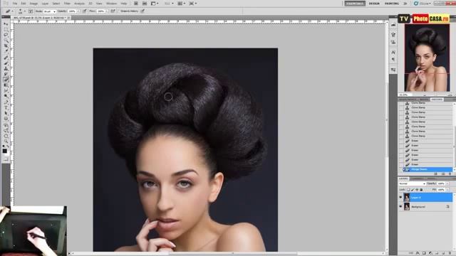The width and height of the screenshot is (456, 256).
Task: Open the Arrange Documents dropdown
Action: (181, 4)
